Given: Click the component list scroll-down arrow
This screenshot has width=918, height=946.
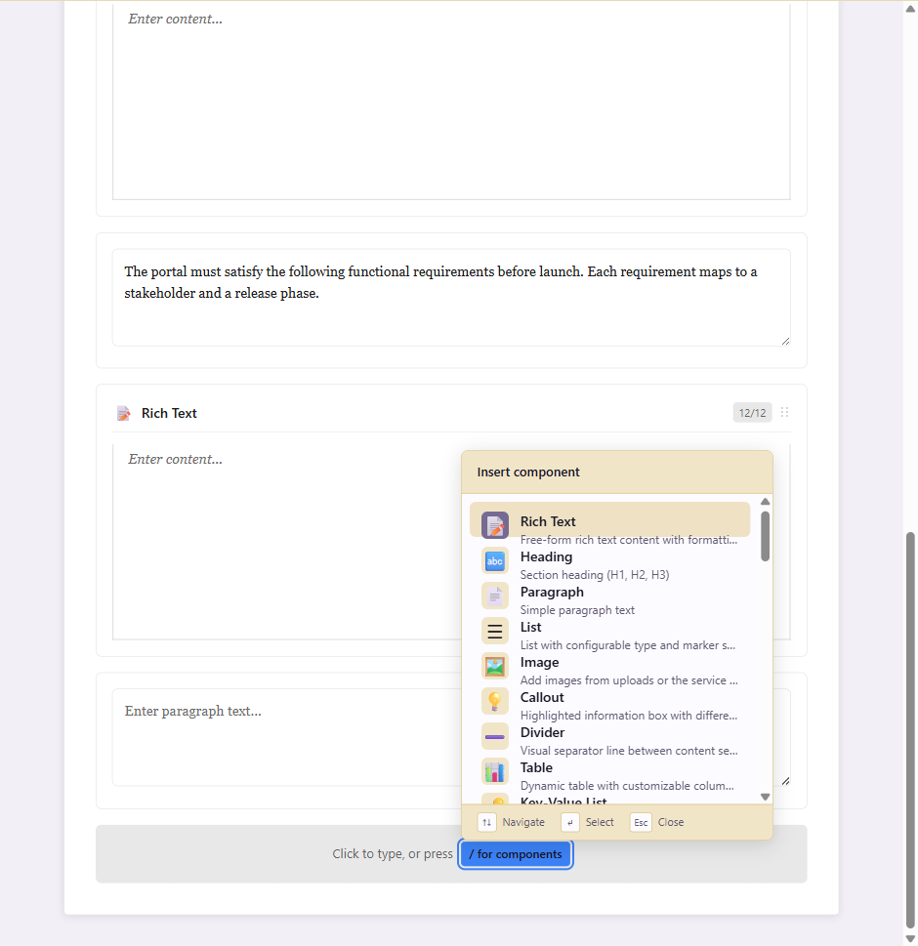Looking at the screenshot, I should (766, 797).
